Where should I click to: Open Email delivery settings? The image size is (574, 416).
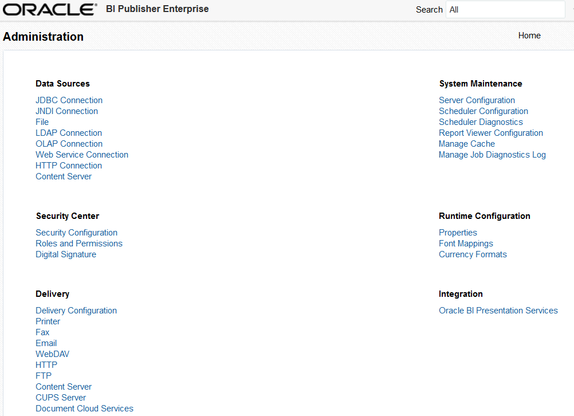(x=46, y=343)
